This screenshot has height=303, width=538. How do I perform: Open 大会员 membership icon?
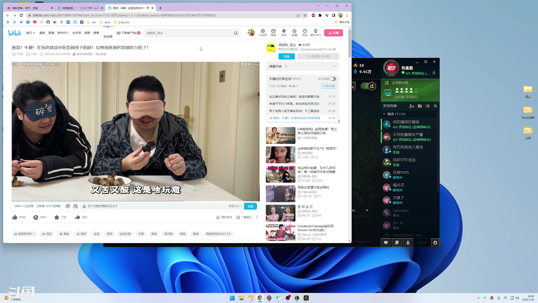(263, 33)
